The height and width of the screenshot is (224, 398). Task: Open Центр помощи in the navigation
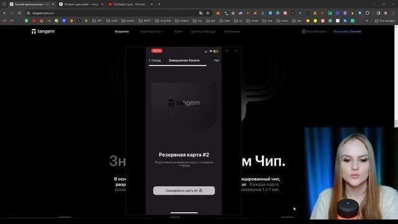pos(203,32)
